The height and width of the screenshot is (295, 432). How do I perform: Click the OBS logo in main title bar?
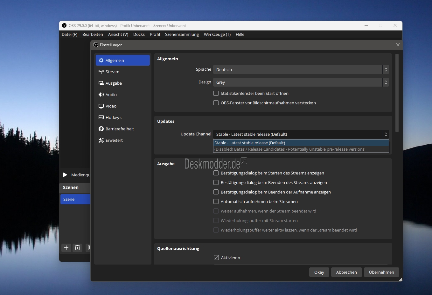(x=64, y=26)
